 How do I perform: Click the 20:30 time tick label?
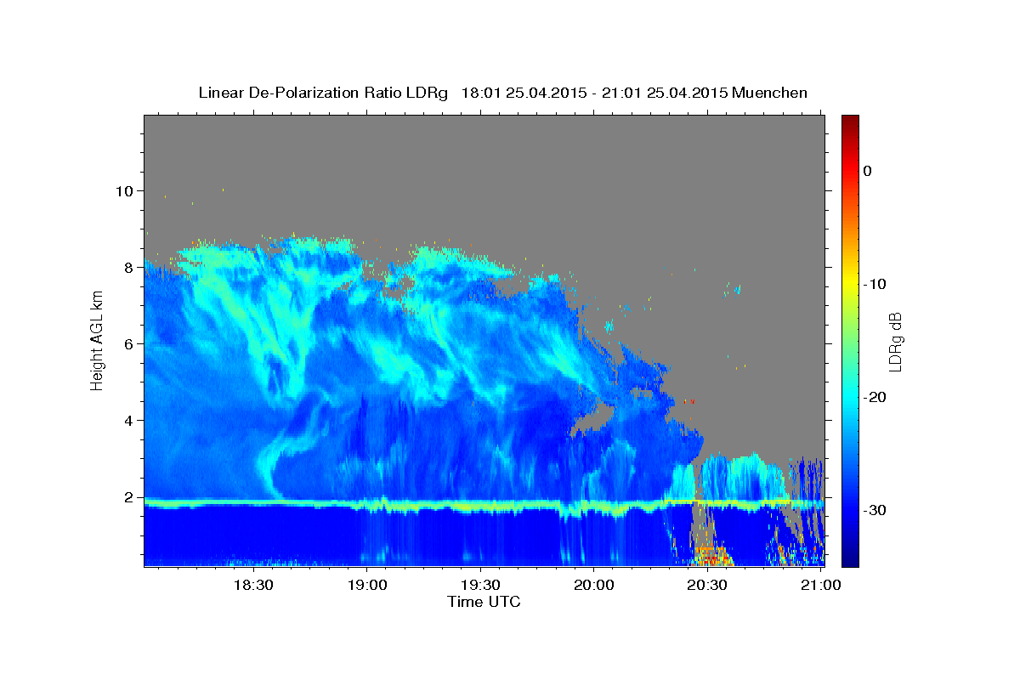[706, 585]
